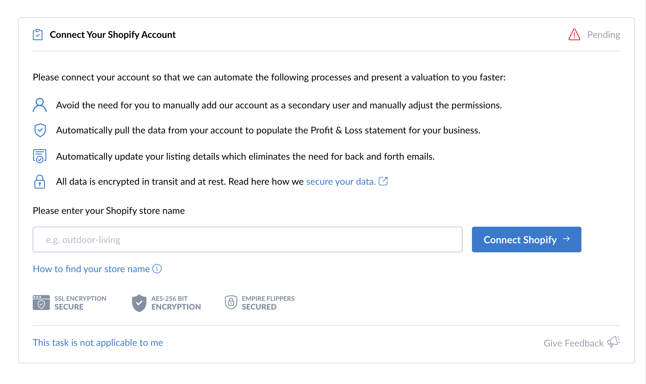Select This task is not applicable to me

click(x=98, y=343)
